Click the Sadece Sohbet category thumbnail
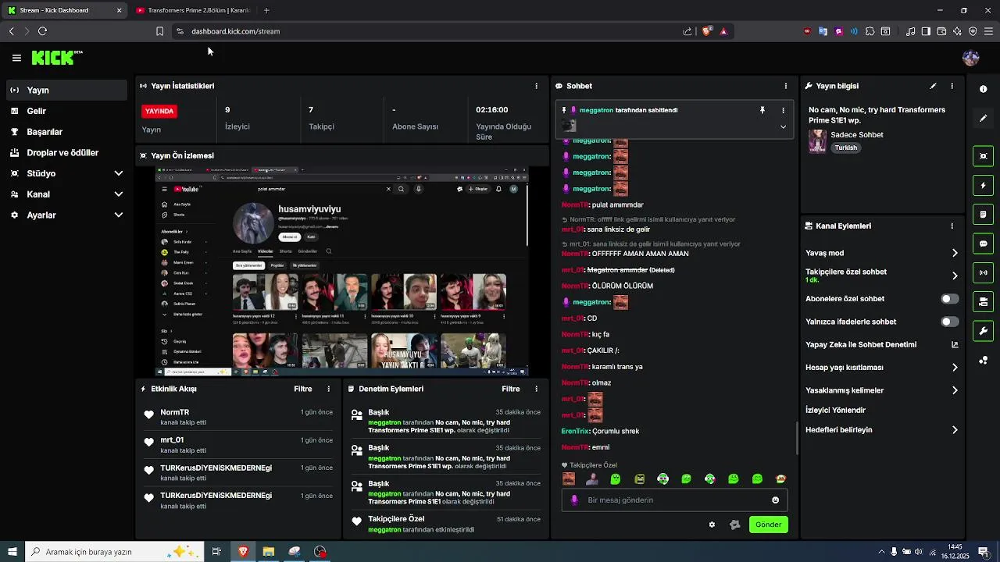The height and width of the screenshot is (562, 1000). coord(817,141)
